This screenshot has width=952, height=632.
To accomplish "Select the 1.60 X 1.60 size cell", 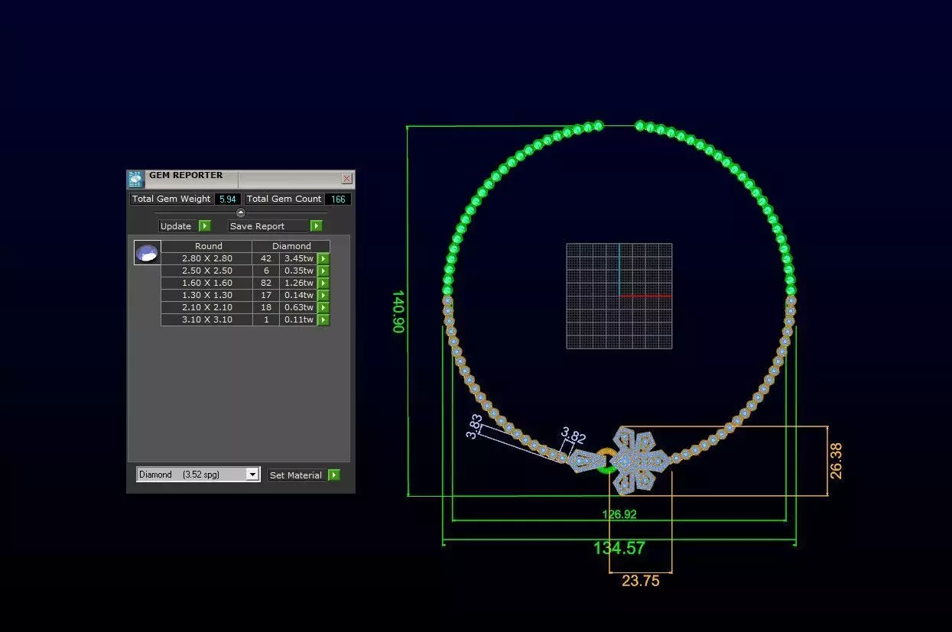I will click(207, 284).
